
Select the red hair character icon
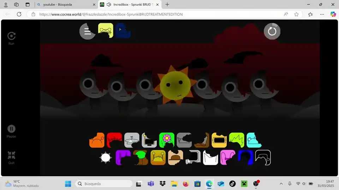click(x=114, y=140)
